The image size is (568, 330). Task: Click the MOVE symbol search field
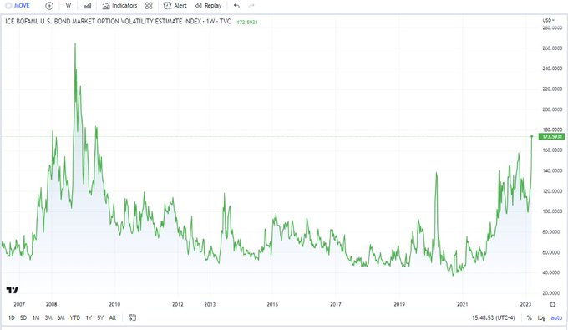18,6
